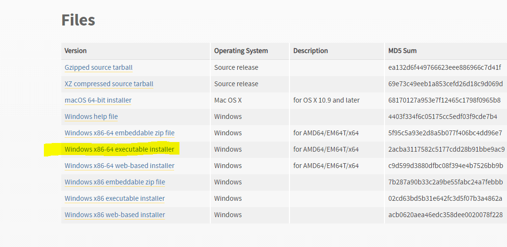This screenshot has width=507, height=247.
Task: Click Windows x86 executable installer link
Action: pyautogui.click(x=115, y=198)
